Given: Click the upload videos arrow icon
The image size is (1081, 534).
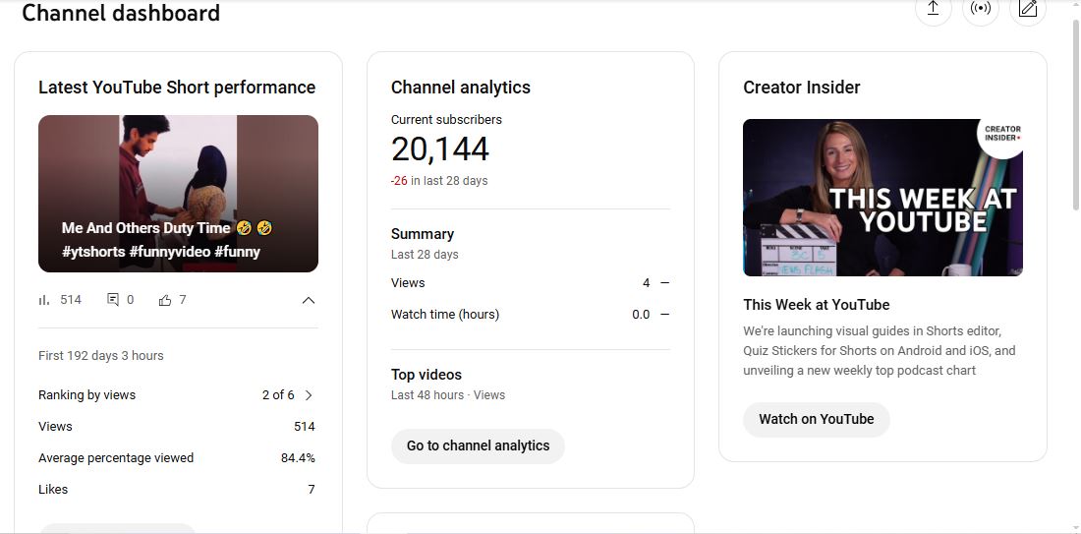Looking at the screenshot, I should [x=933, y=8].
